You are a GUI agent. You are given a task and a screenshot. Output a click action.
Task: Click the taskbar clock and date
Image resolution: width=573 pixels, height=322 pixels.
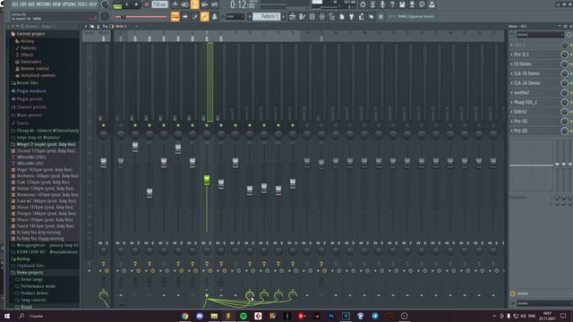click(547, 316)
